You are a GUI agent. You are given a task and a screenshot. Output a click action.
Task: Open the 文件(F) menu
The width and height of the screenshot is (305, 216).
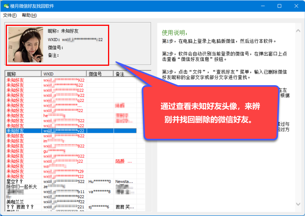10,15
